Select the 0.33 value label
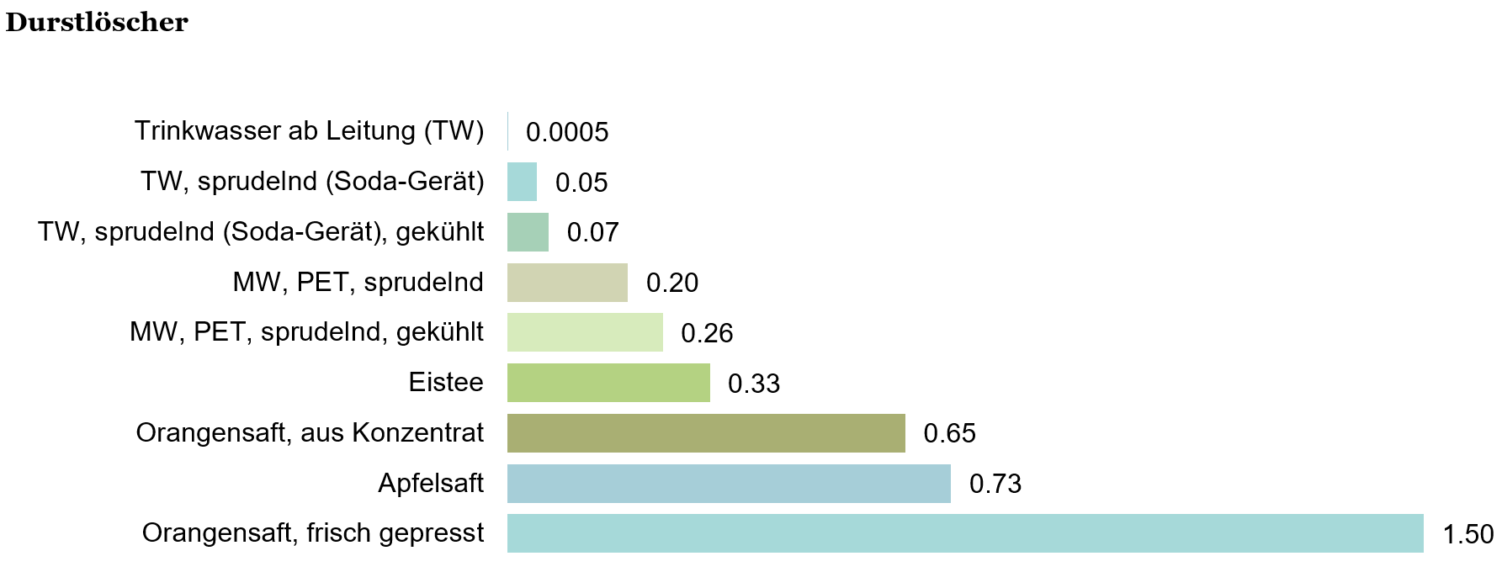1502x572 pixels. tap(753, 384)
